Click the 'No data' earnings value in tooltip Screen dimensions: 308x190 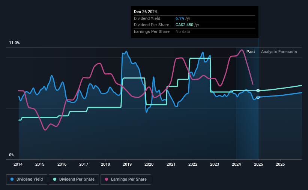183,31
